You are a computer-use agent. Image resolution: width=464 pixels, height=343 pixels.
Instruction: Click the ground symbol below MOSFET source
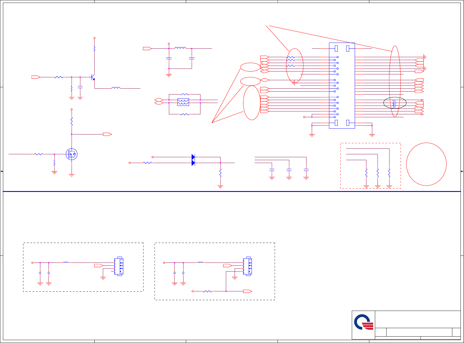click(72, 176)
